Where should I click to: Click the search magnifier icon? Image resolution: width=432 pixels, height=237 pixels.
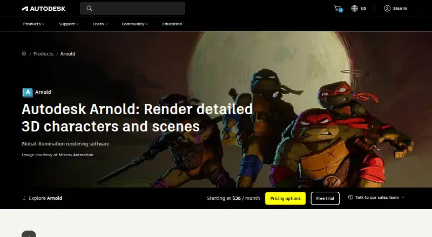click(x=89, y=9)
